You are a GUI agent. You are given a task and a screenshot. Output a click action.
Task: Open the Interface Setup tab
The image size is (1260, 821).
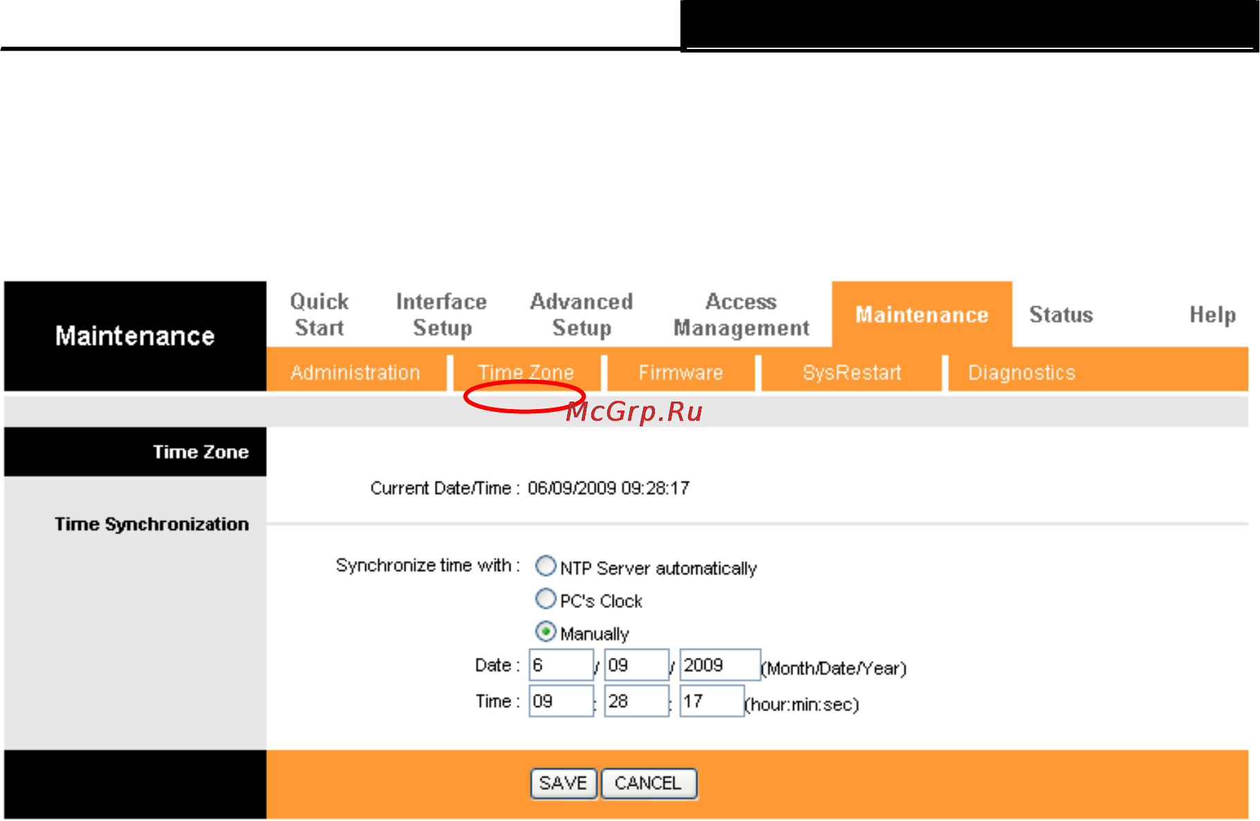(x=441, y=314)
